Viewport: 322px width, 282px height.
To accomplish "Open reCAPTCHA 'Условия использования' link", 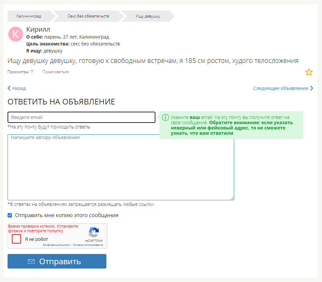I will click(x=88, y=245).
